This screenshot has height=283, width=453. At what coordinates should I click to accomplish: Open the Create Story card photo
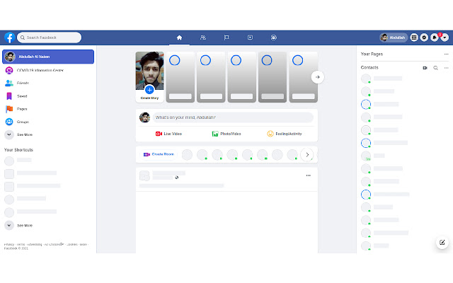point(149,71)
